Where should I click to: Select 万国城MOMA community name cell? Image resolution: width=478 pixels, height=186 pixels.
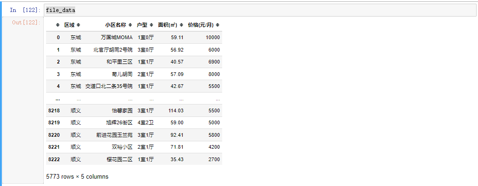pyautogui.click(x=117, y=37)
